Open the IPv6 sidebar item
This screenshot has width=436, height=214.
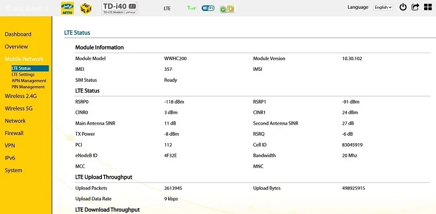(x=10, y=158)
